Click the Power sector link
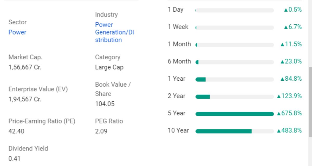The image size is (312, 166). (17, 32)
